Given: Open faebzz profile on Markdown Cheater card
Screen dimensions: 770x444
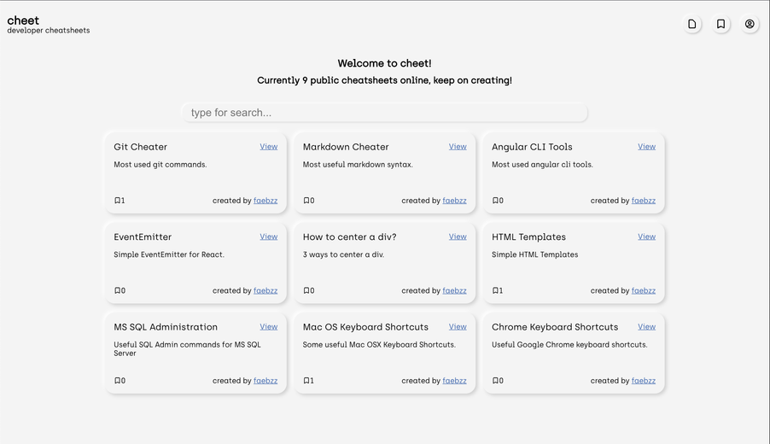Looking at the screenshot, I should point(455,201).
